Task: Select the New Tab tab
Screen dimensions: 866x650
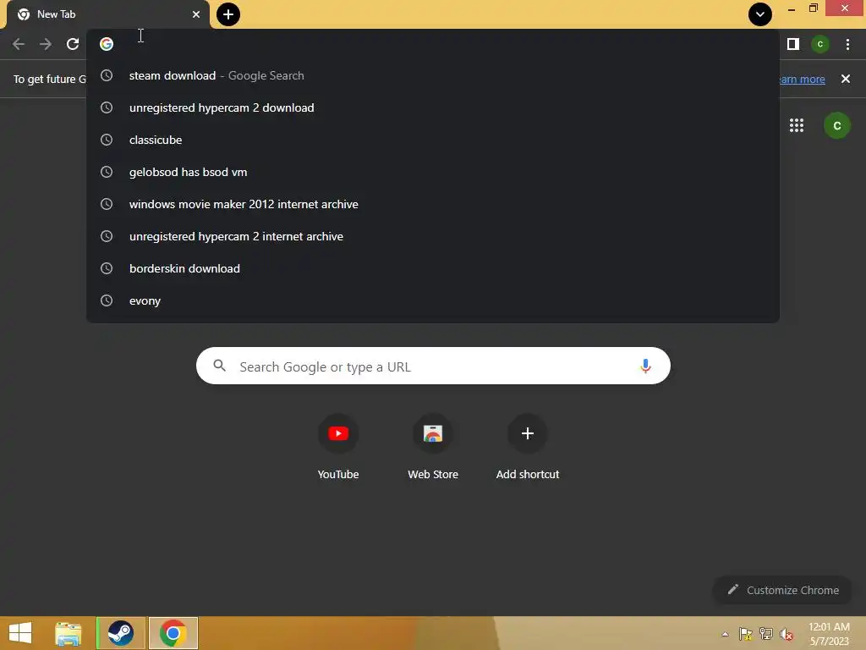Action: coord(107,14)
